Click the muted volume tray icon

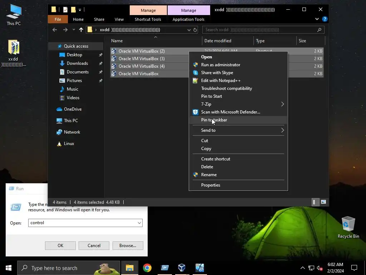pos(320,268)
